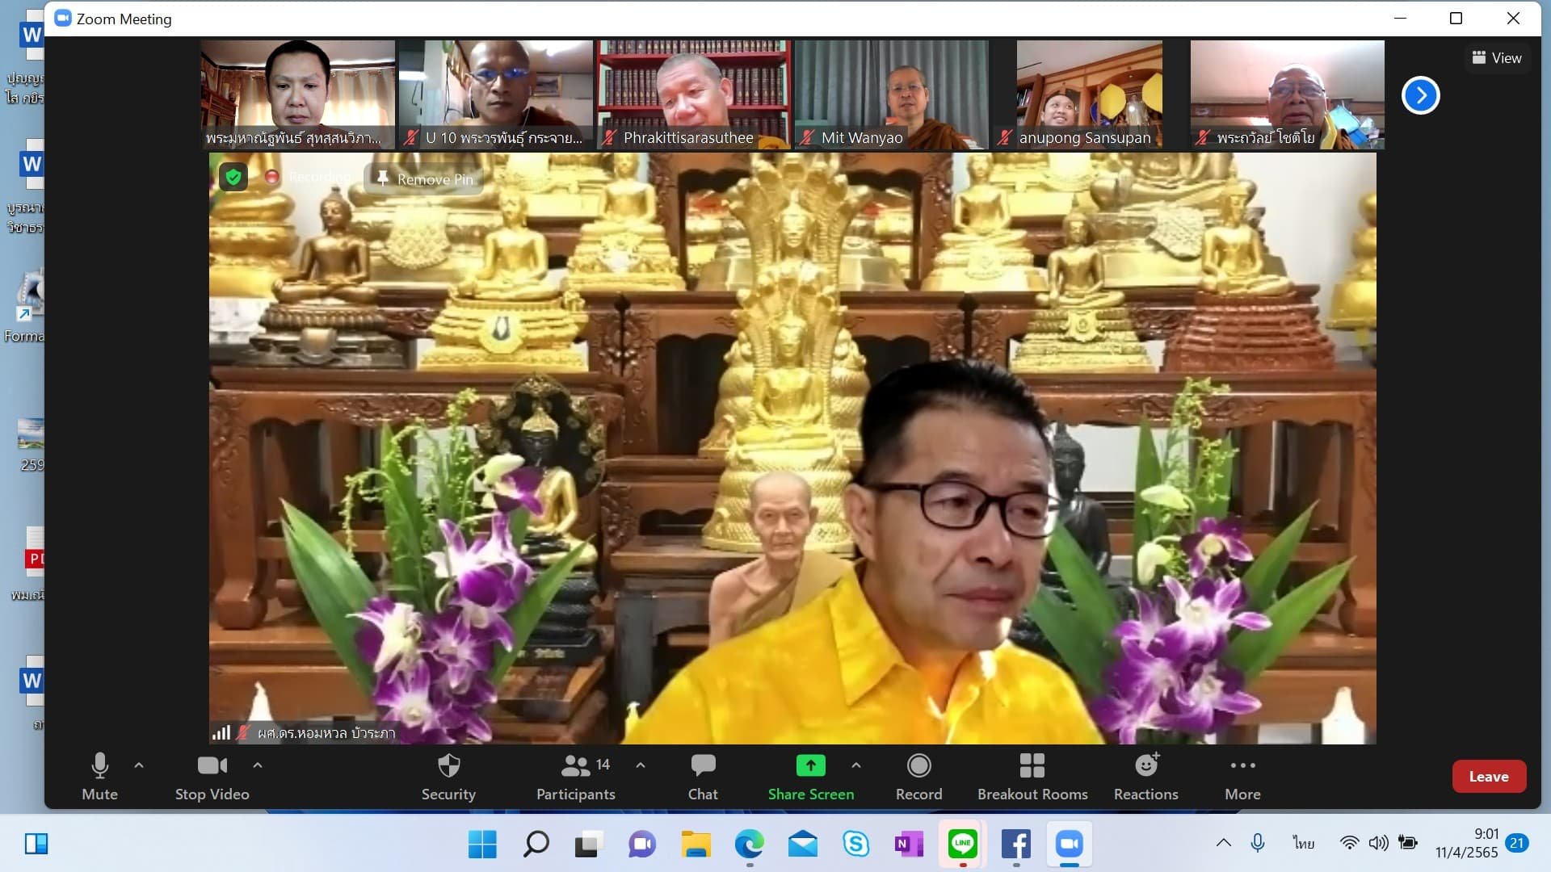Screen dimensions: 1551x872
Task: Open video options arrow beside Stop Video
Action: click(258, 765)
